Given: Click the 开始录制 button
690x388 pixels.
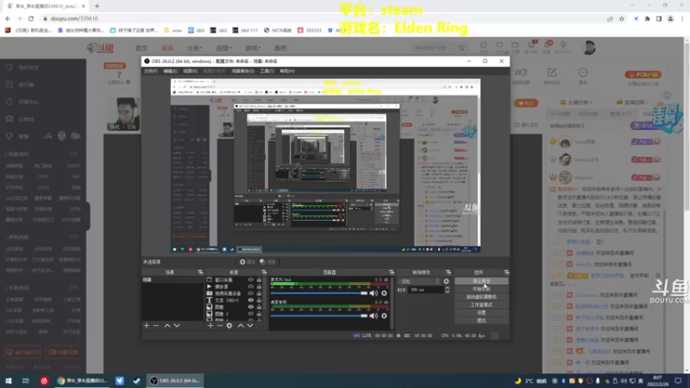Looking at the screenshot, I should (x=481, y=289).
